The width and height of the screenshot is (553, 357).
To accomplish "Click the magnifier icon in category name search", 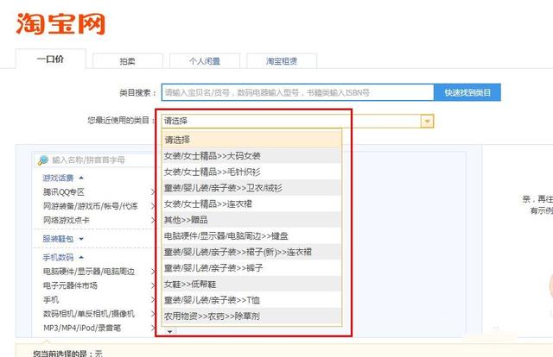I will (x=43, y=160).
